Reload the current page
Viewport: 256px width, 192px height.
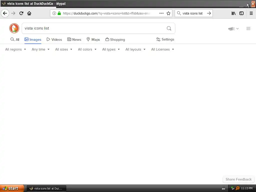21,13
